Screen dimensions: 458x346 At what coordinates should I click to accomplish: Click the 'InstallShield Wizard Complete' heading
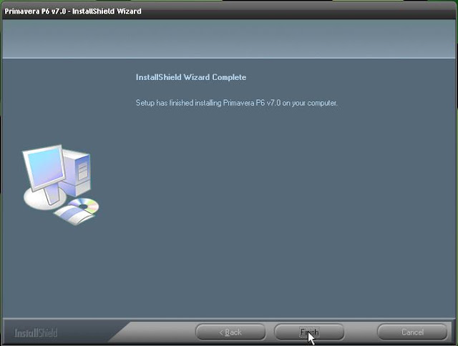[x=191, y=77]
